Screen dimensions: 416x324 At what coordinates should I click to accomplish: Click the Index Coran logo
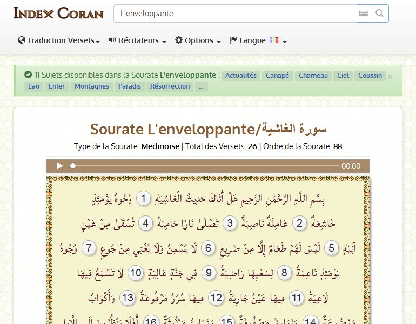coord(58,13)
